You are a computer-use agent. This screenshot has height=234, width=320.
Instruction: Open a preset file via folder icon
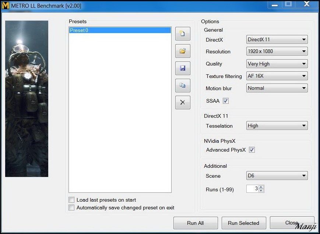click(183, 51)
